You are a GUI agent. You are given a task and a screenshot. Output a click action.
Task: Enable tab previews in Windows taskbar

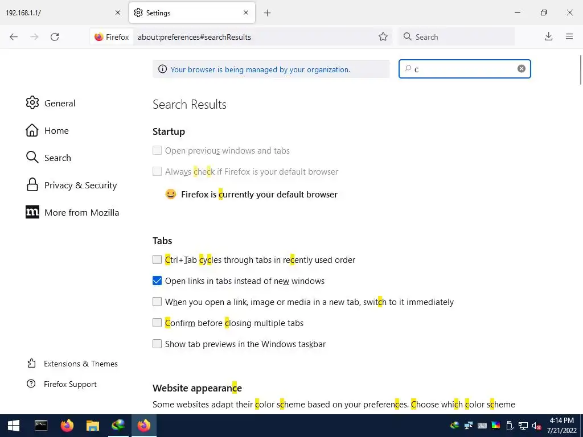(x=157, y=344)
